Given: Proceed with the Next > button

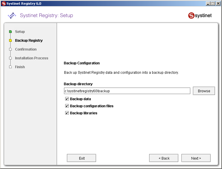Looking at the screenshot, I should click(x=196, y=158).
